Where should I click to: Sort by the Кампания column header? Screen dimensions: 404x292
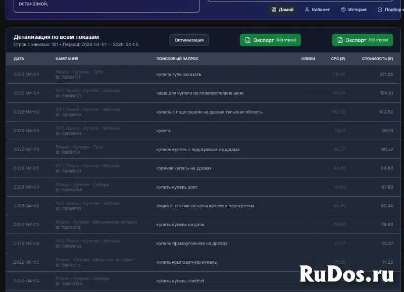coord(67,59)
